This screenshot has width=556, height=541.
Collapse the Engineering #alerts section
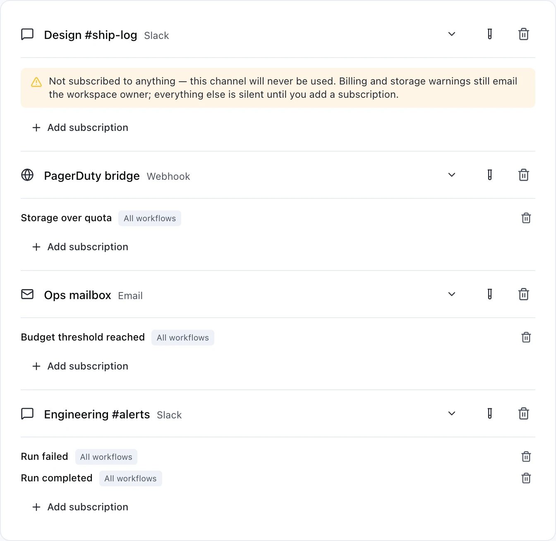point(452,413)
